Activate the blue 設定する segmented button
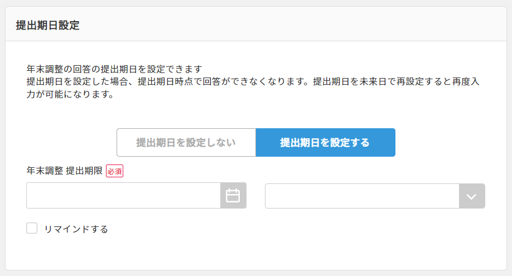This screenshot has width=512, height=276. [326, 142]
